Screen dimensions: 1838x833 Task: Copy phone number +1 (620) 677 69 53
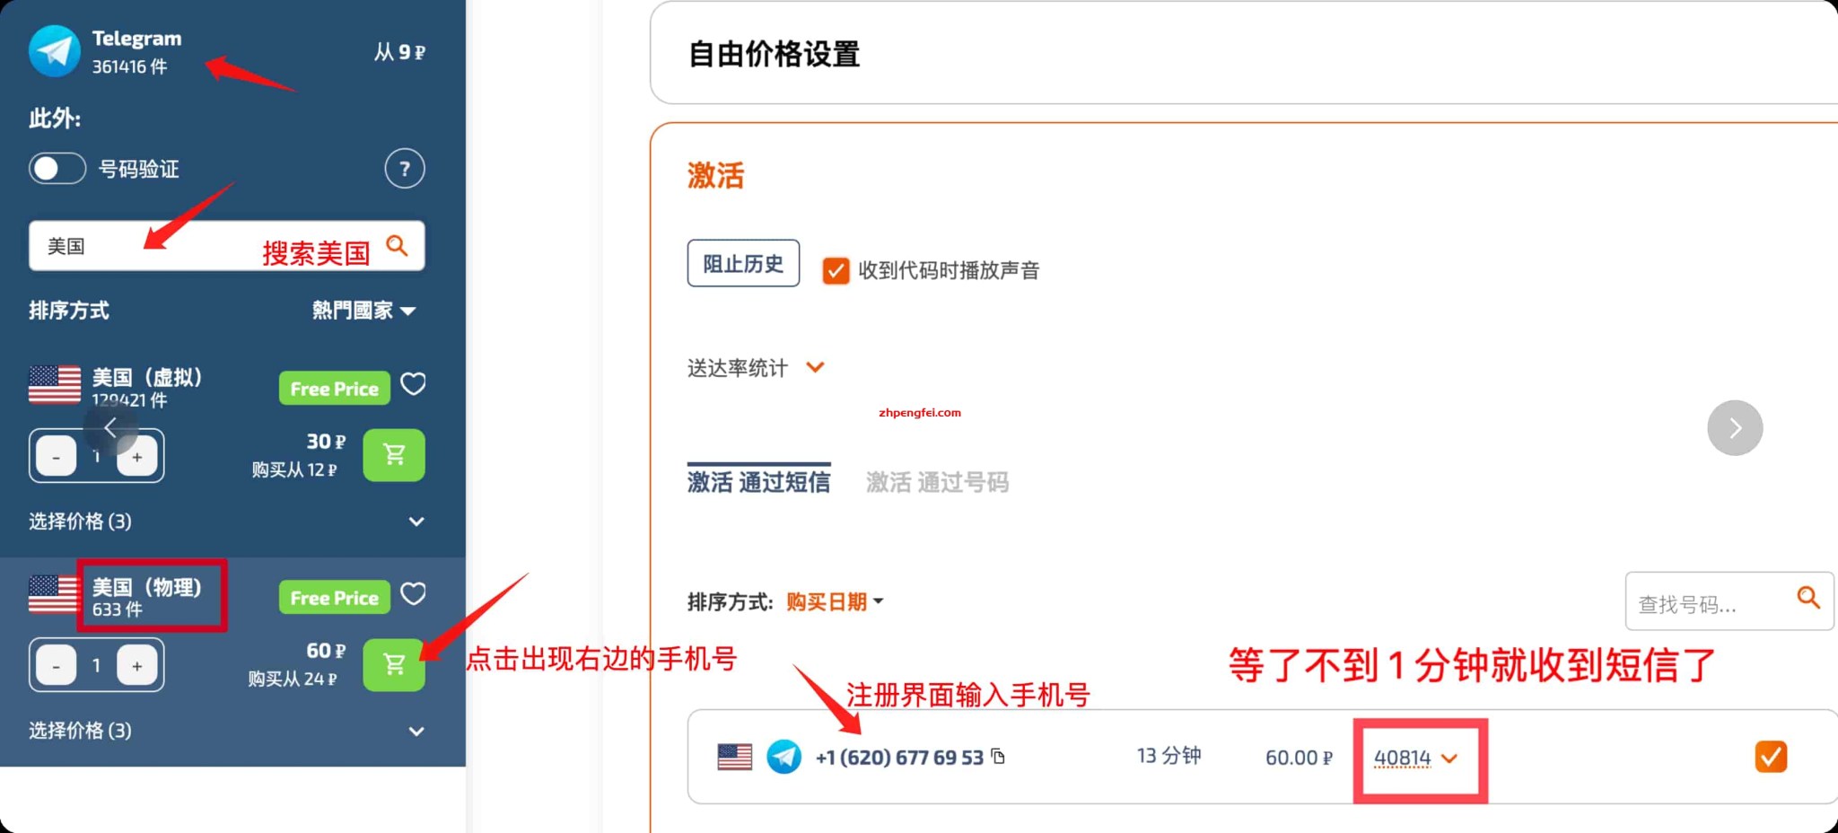(998, 757)
